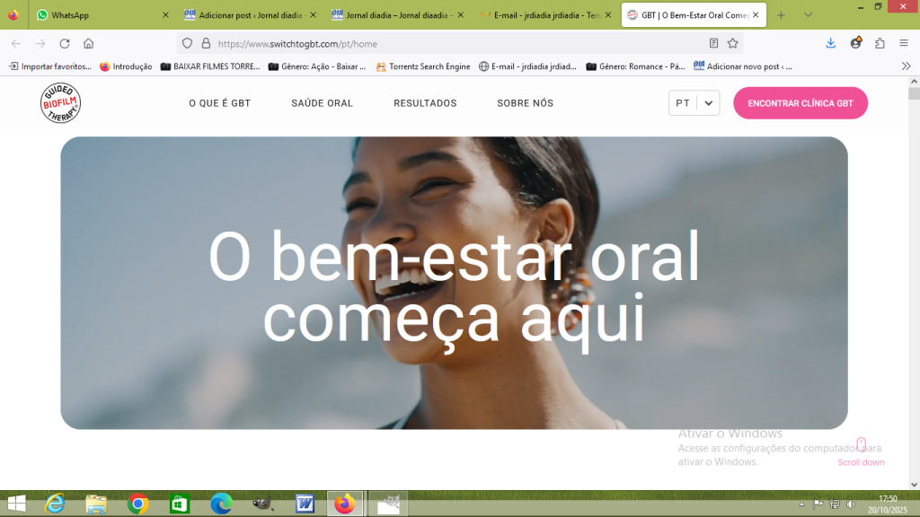920x517 pixels.
Task: Expand the PT language selector
Action: pyautogui.click(x=694, y=103)
